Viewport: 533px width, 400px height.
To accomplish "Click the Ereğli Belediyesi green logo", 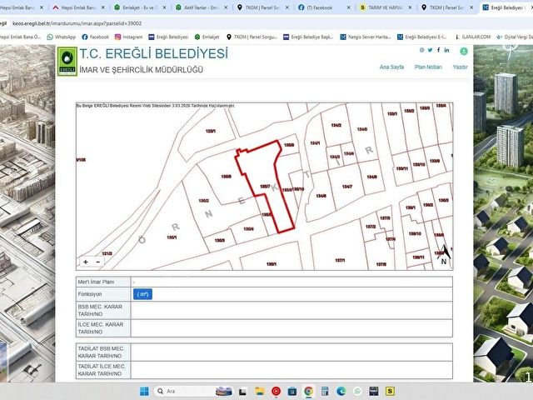I will [67, 61].
